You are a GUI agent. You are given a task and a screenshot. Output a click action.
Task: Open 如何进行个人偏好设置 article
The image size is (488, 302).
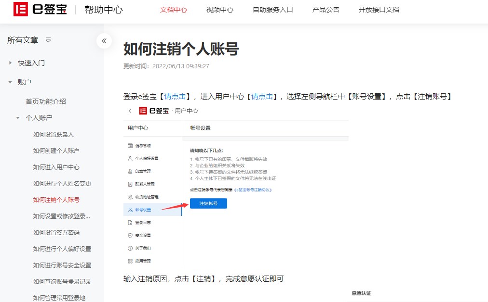click(x=62, y=249)
